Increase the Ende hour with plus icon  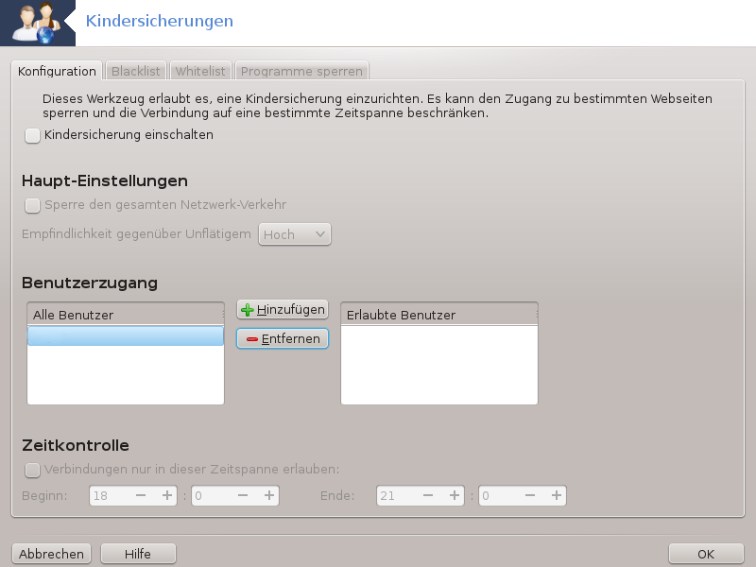[455, 495]
